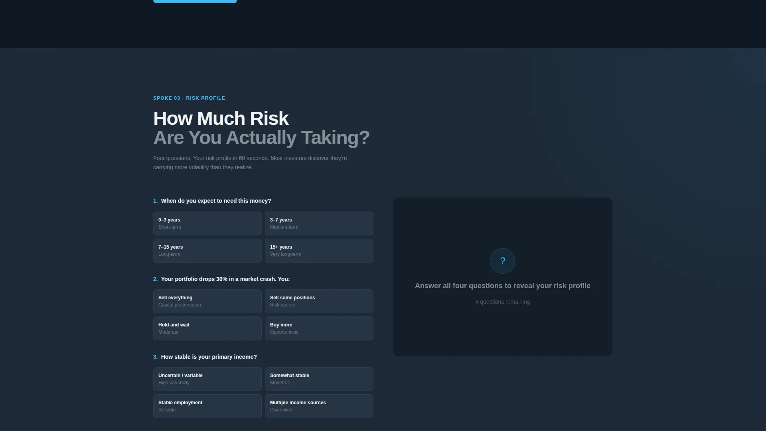Viewport: 766px width, 431px height.
Task: Choose the 3–7 years medium-term option
Action: tap(319, 223)
